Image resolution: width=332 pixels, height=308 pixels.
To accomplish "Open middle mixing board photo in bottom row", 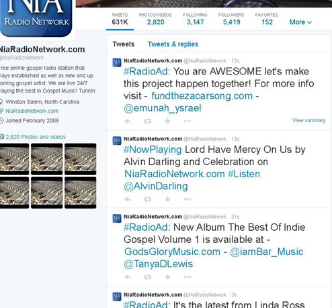I will tap(47, 193).
